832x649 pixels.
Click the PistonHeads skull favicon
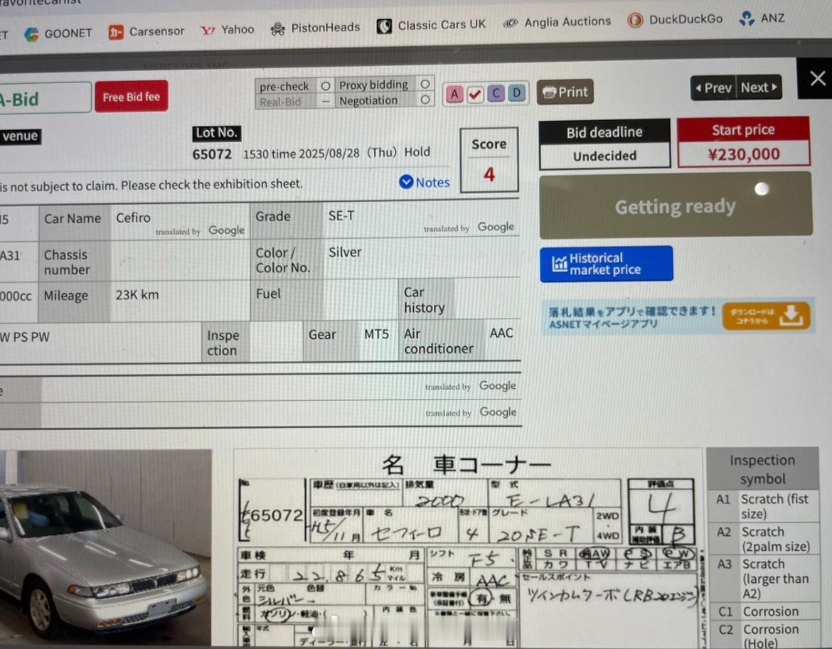click(x=277, y=28)
